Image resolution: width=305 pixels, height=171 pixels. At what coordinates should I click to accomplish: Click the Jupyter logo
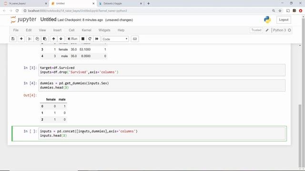tap(23, 19)
